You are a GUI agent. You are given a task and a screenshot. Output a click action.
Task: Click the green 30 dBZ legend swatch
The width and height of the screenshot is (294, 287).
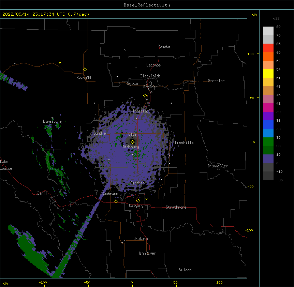(x=268, y=142)
